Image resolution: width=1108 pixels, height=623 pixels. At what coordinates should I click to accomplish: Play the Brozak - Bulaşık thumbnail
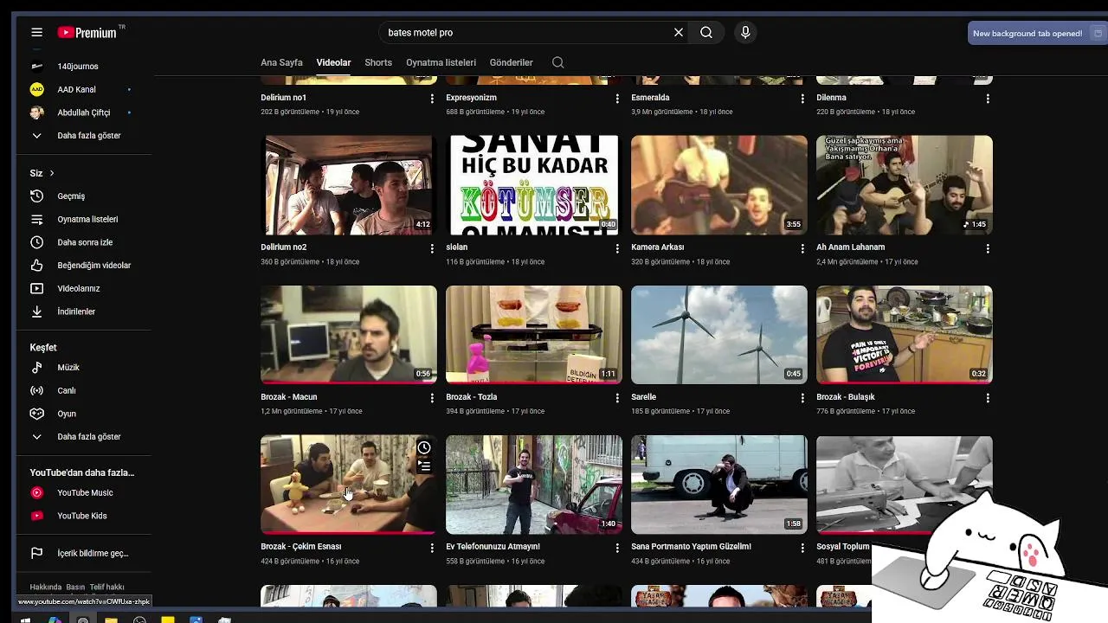tap(904, 334)
